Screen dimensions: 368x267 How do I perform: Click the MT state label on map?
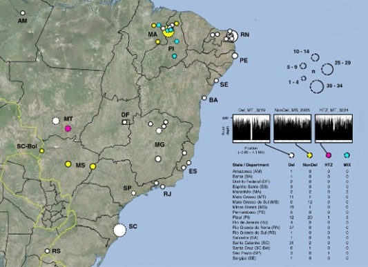68,119
